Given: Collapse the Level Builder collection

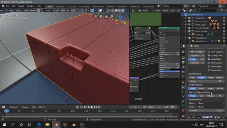Looking at the screenshot, I should [186, 31].
